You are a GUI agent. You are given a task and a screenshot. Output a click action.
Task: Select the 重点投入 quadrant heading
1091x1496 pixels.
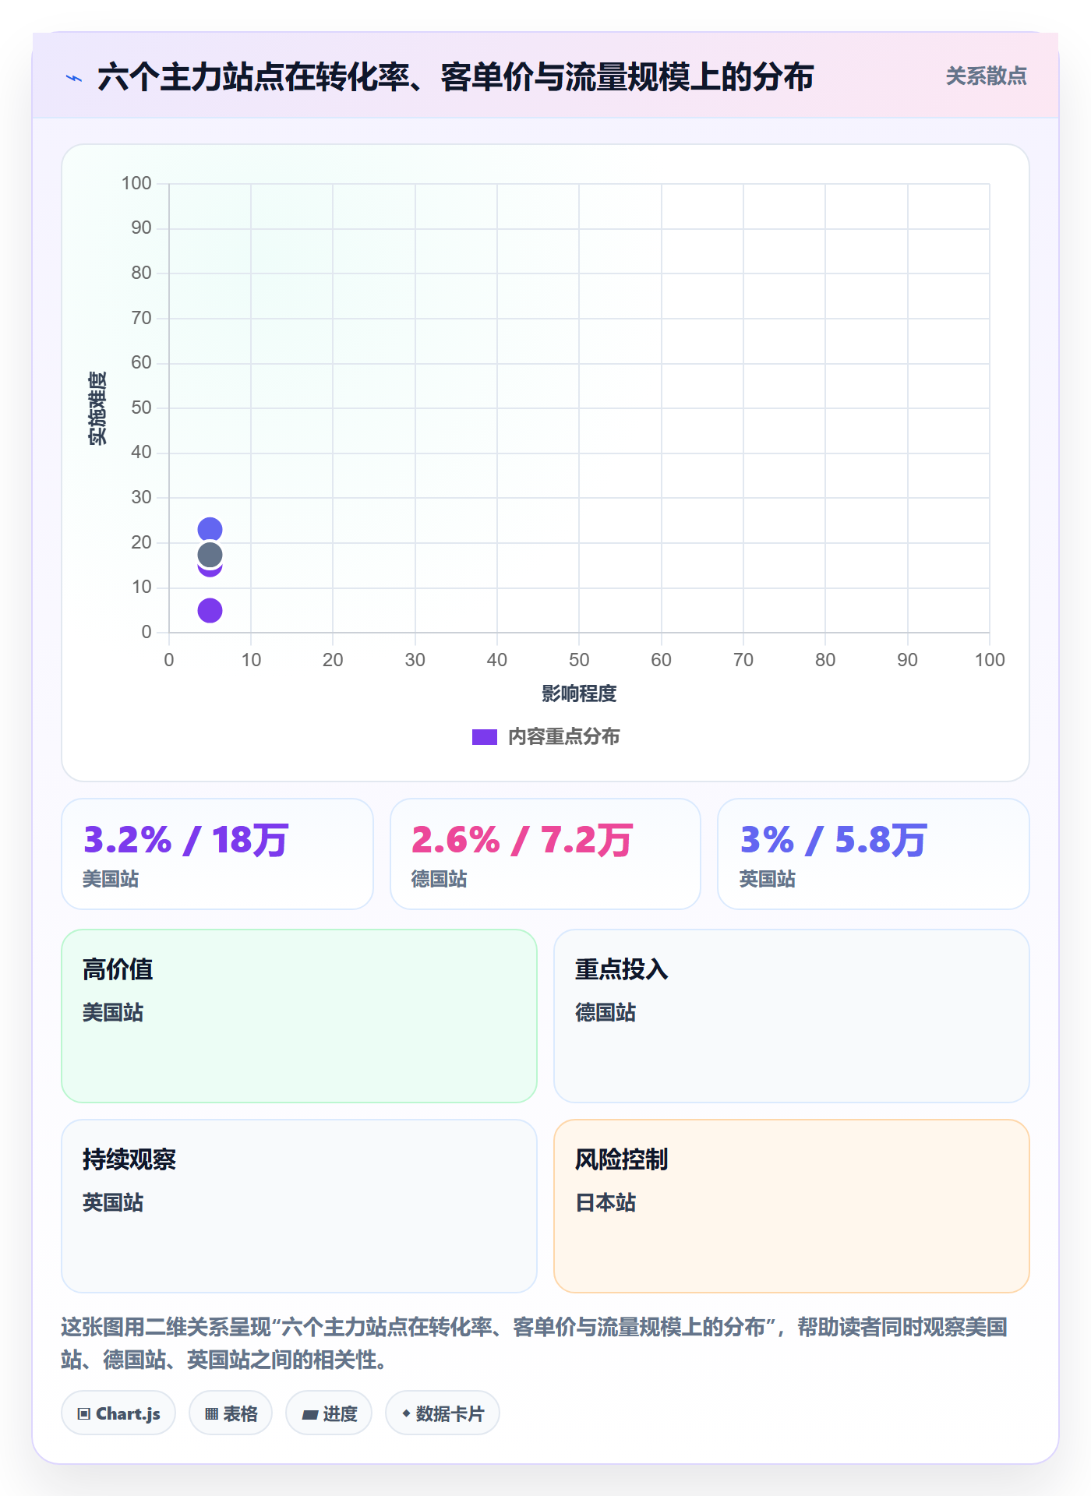click(622, 969)
